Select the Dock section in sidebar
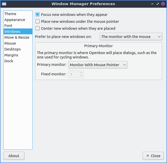The image size is (167, 163). pos(9,61)
